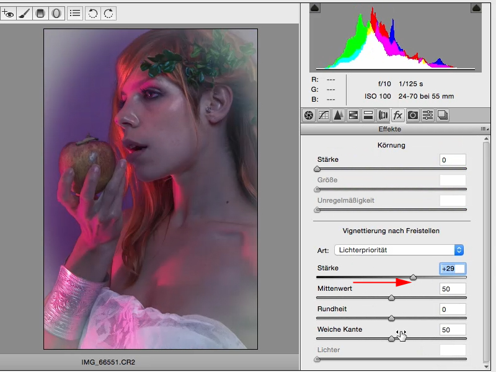Click the Mittenwert value field

click(x=453, y=289)
